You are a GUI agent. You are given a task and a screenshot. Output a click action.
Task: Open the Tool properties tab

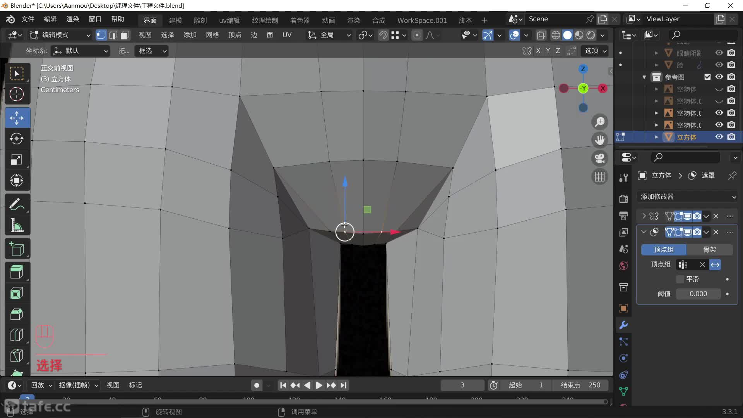(623, 178)
